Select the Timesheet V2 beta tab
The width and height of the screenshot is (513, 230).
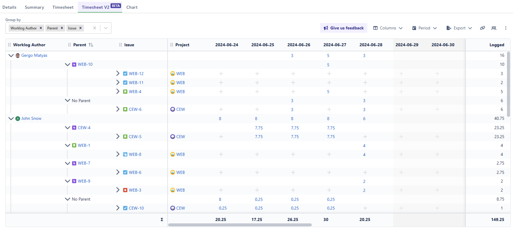pos(100,7)
